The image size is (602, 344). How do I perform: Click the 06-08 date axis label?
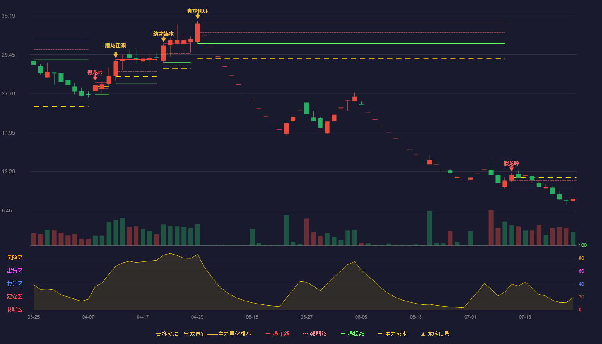[x=361, y=317]
